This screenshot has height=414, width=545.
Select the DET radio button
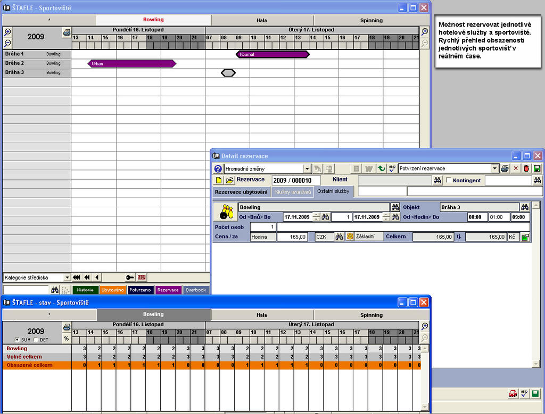click(x=36, y=340)
